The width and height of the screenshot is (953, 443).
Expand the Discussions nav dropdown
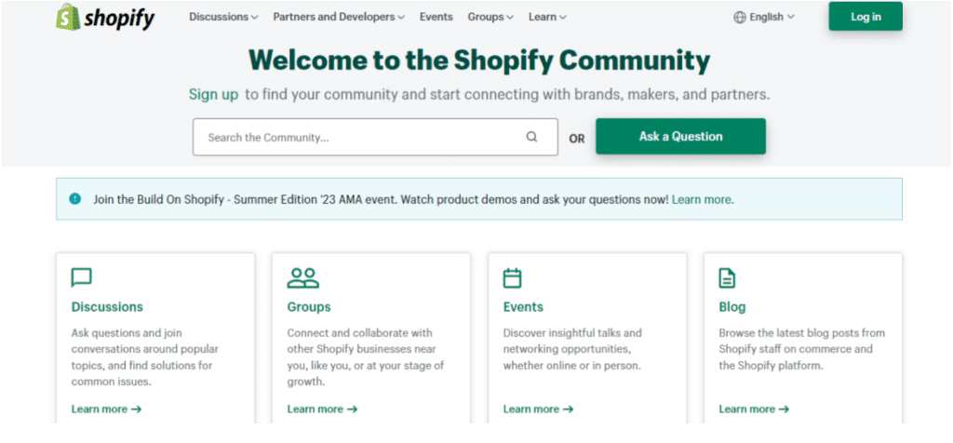[223, 17]
